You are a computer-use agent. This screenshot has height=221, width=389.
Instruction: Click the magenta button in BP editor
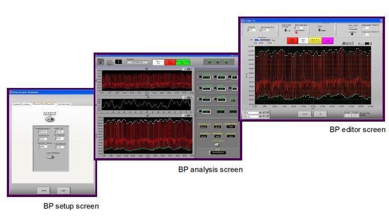tap(327, 41)
